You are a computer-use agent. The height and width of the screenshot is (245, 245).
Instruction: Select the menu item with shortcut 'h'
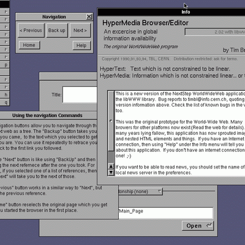[5, 95]
